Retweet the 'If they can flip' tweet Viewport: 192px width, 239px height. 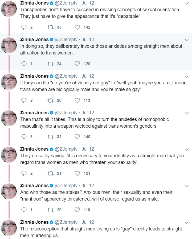pyautogui.click(x=51, y=100)
